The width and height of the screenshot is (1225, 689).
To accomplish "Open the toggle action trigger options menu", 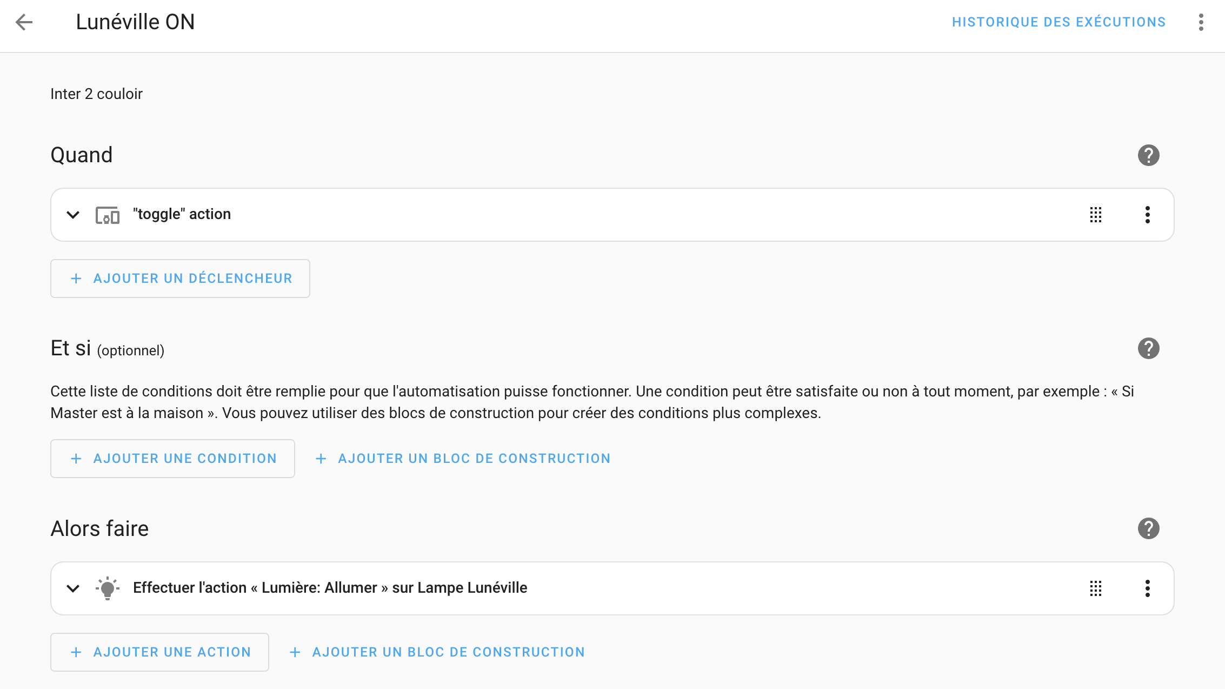I will pyautogui.click(x=1147, y=215).
